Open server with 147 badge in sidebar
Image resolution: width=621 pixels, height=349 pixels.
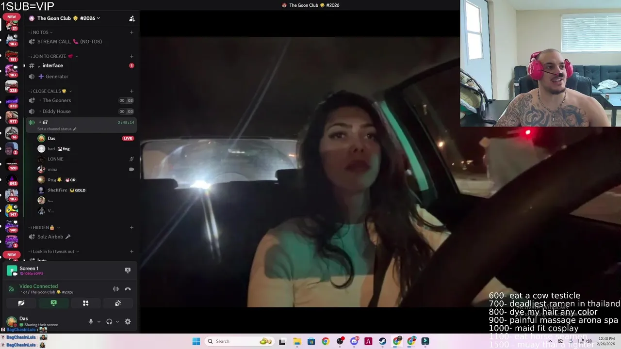click(12, 210)
